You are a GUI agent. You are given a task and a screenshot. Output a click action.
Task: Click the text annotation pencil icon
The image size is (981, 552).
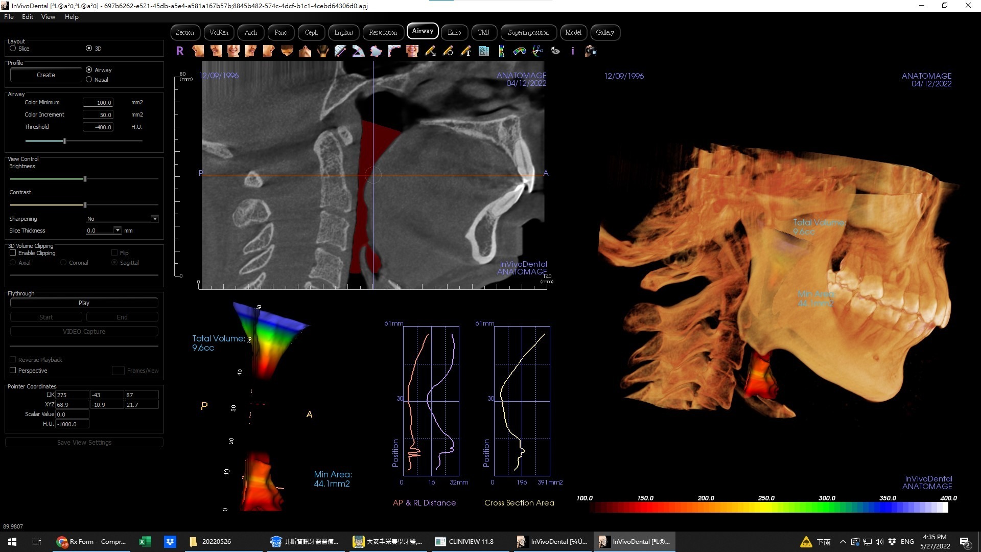click(466, 51)
